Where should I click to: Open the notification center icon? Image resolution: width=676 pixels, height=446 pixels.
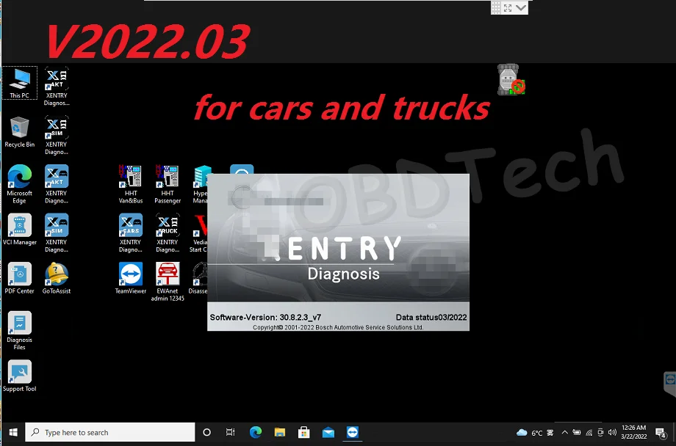point(661,433)
